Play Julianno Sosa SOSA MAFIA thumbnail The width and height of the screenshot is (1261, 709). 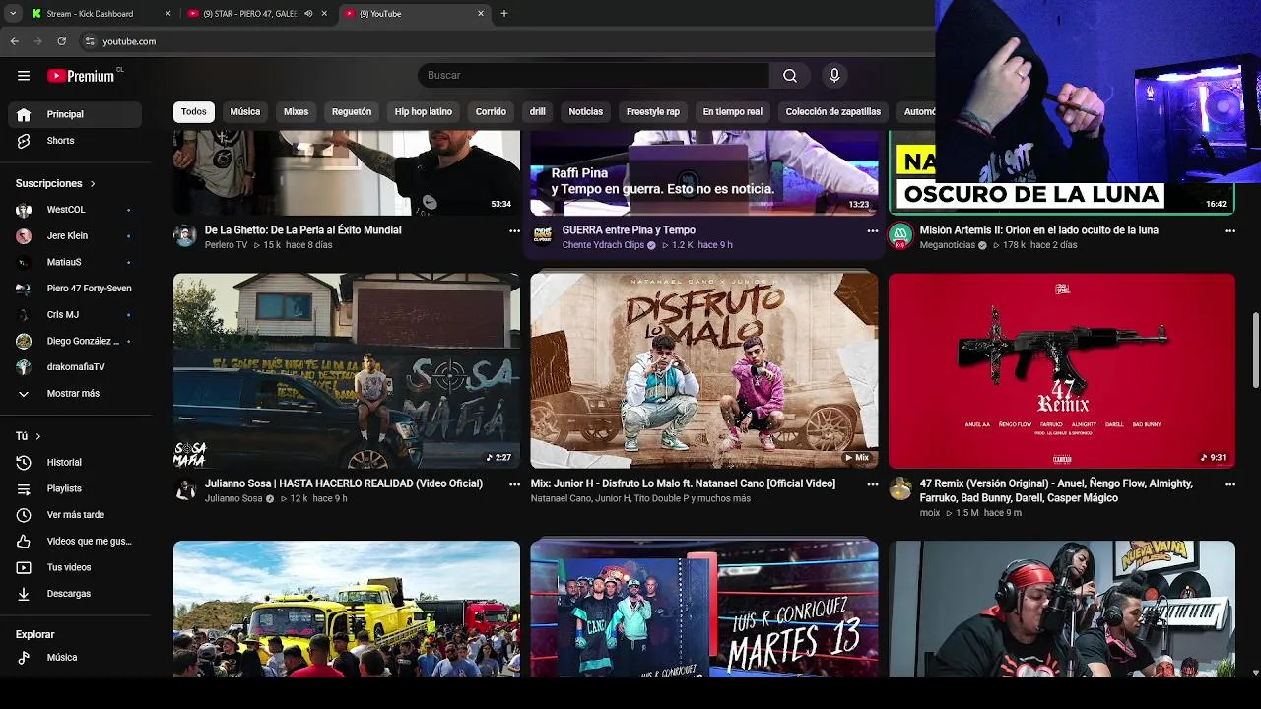(x=347, y=371)
